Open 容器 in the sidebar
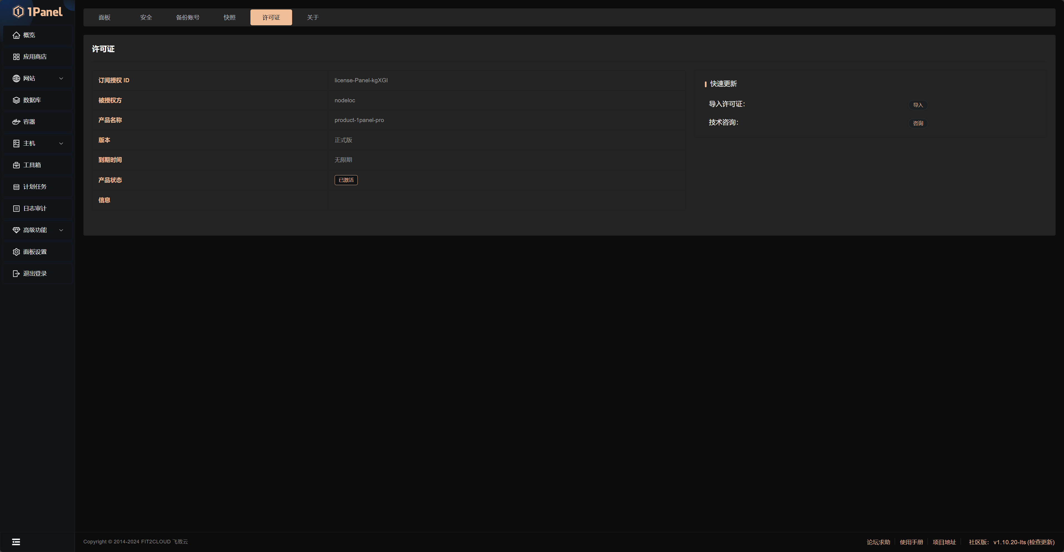Image resolution: width=1064 pixels, height=552 pixels. [38, 122]
